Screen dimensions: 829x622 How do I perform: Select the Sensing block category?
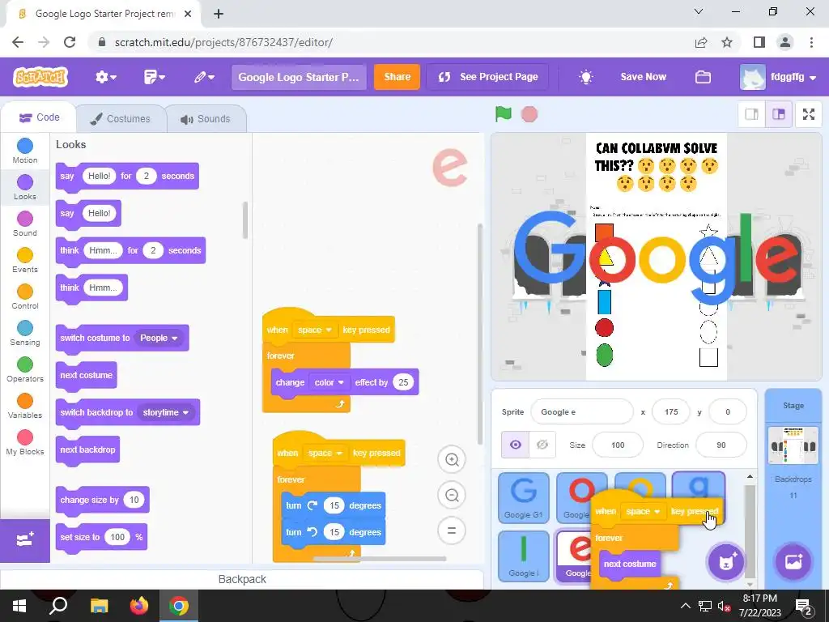[25, 333]
